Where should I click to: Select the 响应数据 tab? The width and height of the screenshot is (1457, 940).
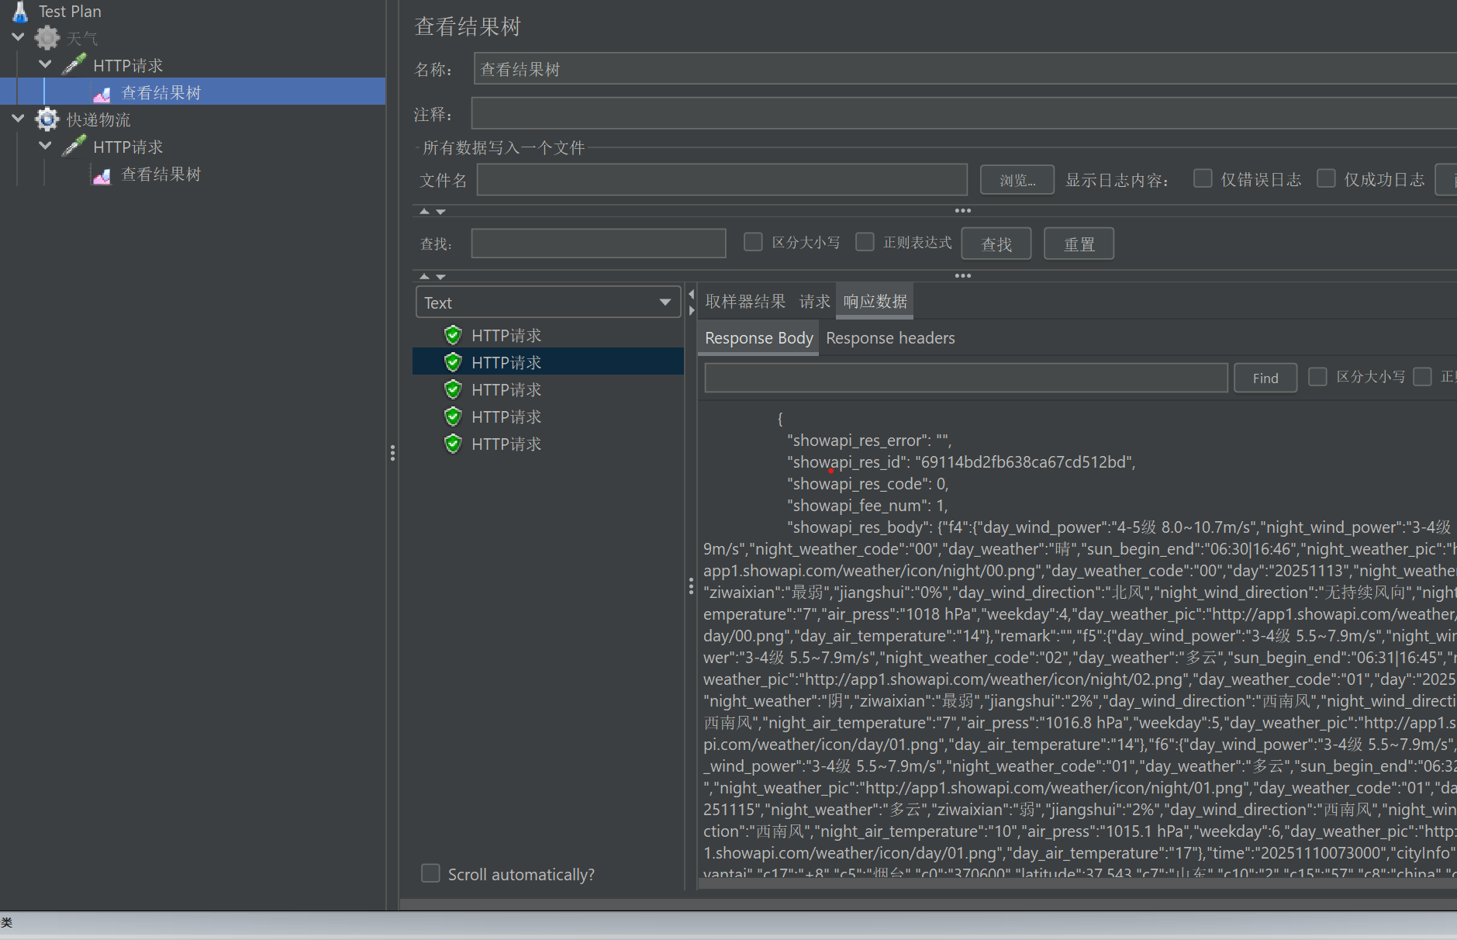click(x=875, y=302)
